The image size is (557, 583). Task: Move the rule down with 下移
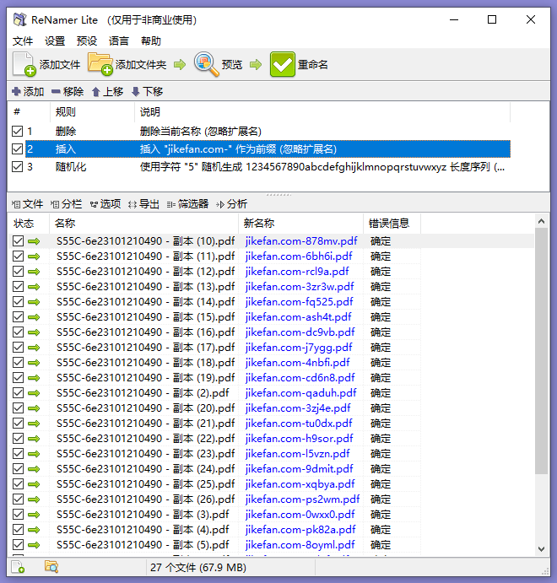147,91
